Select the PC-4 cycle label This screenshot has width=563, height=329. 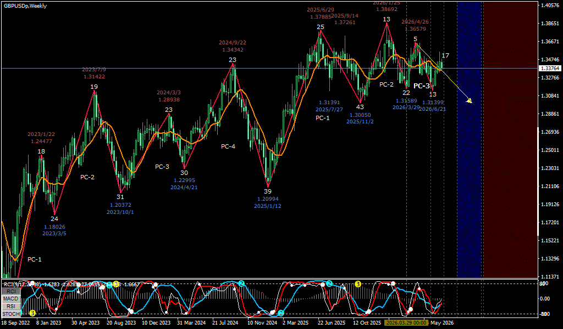[x=228, y=146]
